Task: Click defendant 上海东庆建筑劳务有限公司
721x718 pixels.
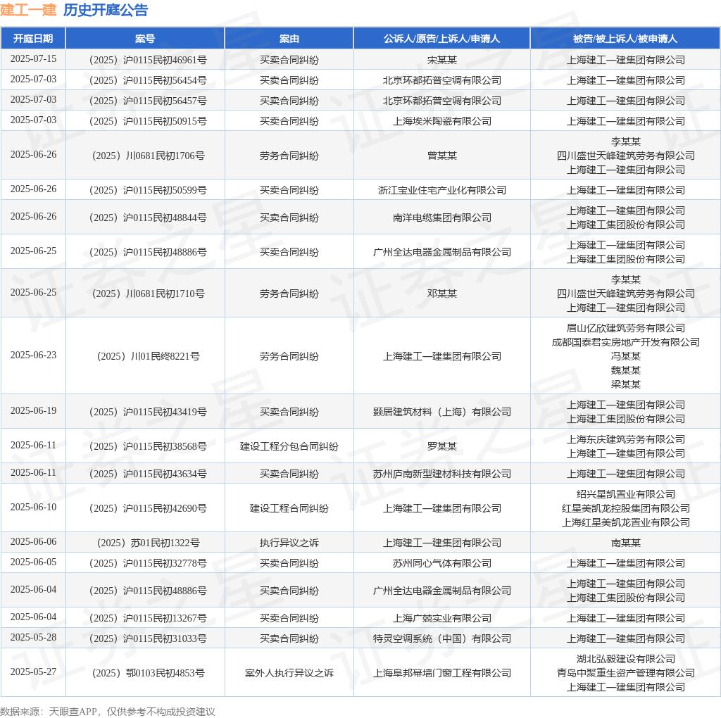Action: coord(625,439)
